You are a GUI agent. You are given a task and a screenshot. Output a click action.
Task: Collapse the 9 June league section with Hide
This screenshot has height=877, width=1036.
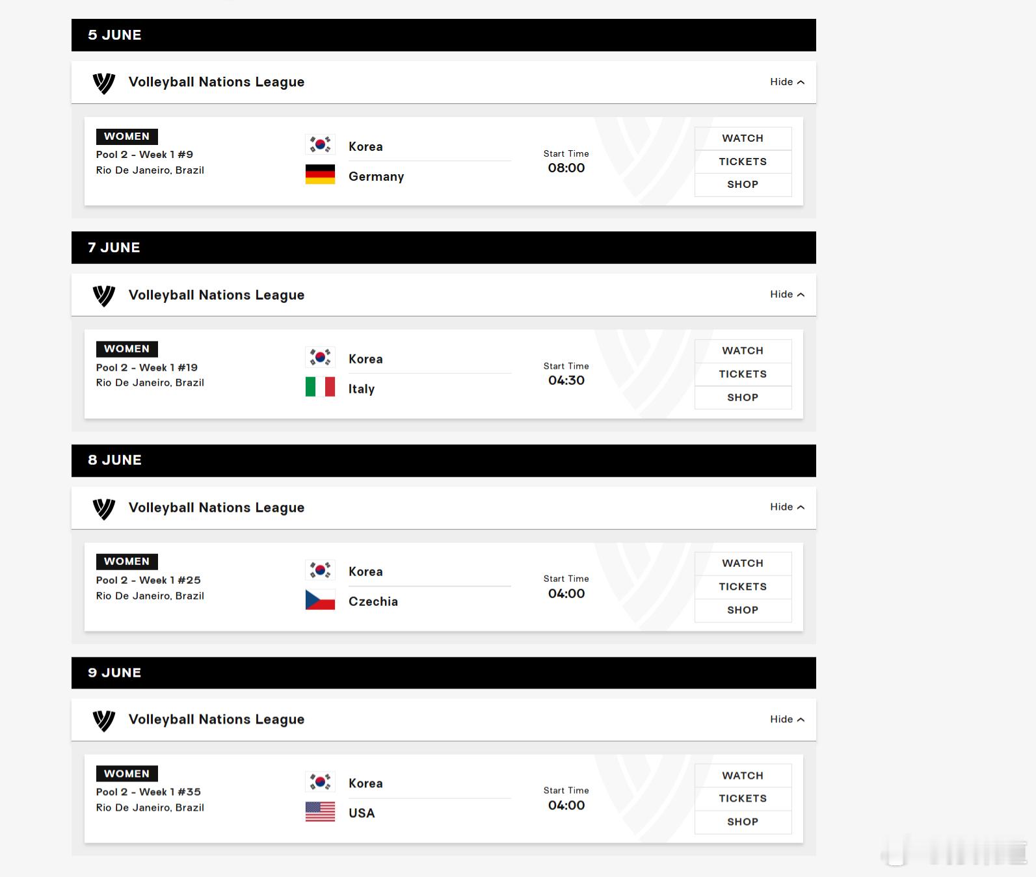tap(787, 719)
